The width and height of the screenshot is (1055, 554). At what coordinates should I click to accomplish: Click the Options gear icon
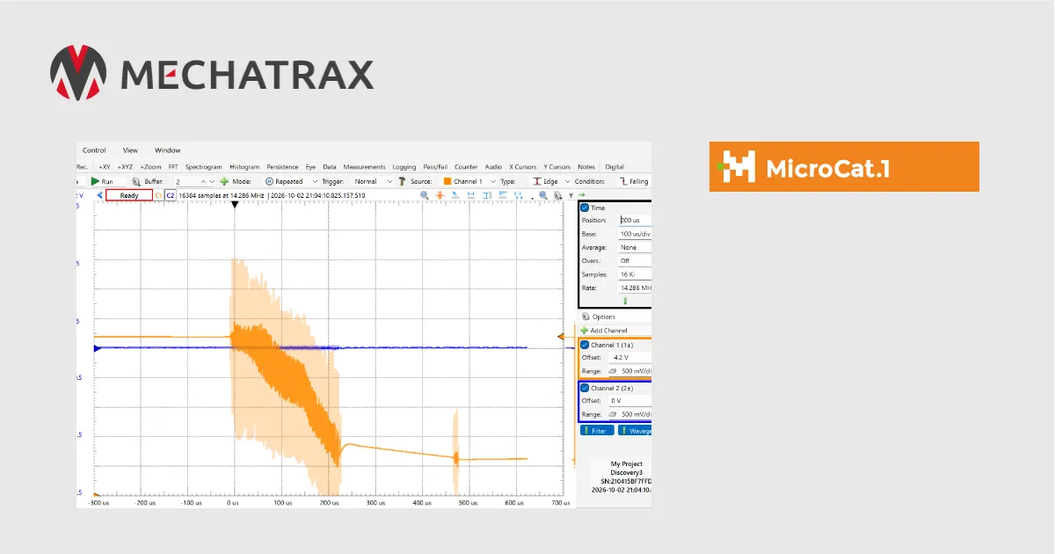coord(585,317)
